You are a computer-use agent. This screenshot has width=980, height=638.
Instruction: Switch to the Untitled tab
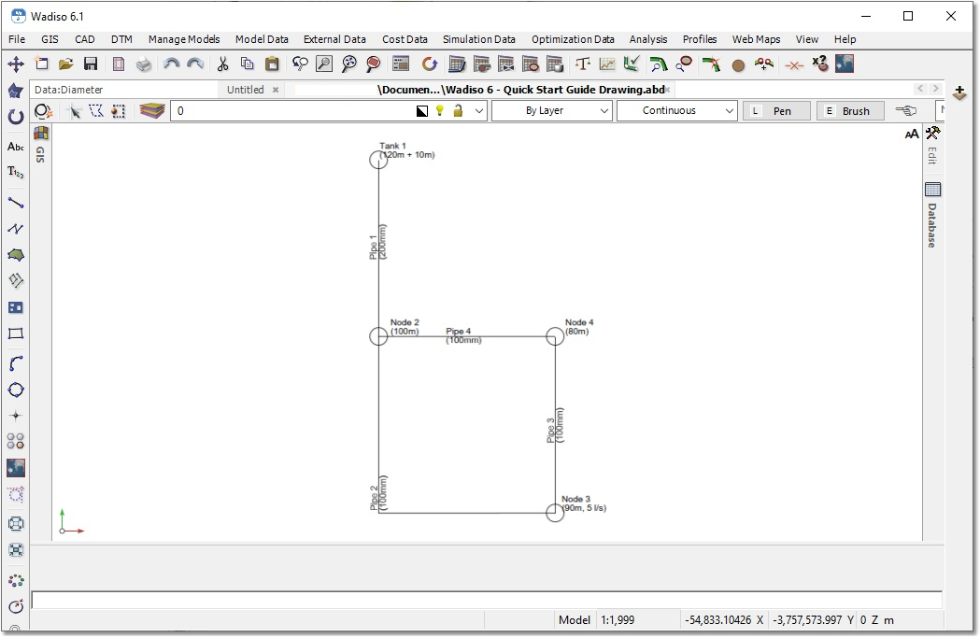click(x=245, y=90)
